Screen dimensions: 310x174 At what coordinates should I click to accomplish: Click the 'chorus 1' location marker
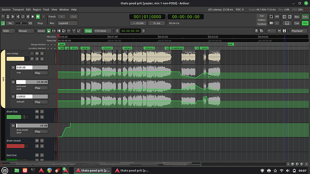pos(107,48)
